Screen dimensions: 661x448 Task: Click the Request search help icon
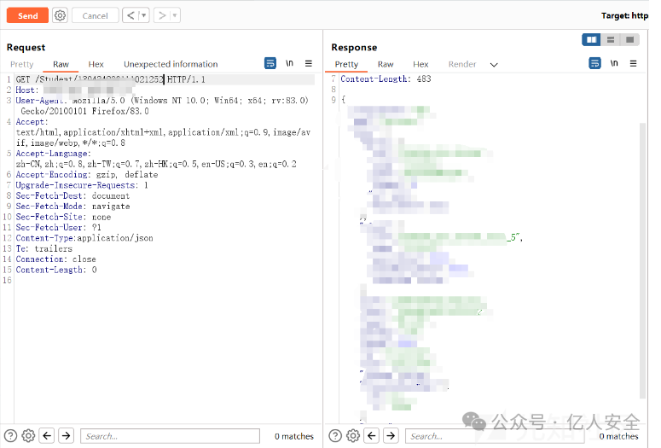[x=11, y=436]
